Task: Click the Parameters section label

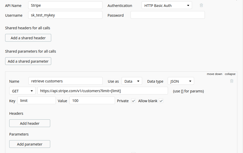Action: [x=19, y=134]
